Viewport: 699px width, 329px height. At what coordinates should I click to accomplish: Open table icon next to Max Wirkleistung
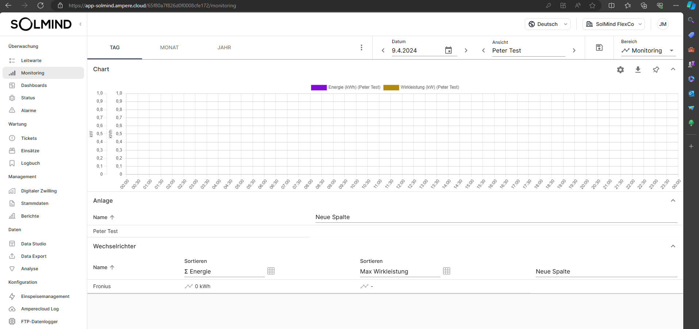coord(446,271)
